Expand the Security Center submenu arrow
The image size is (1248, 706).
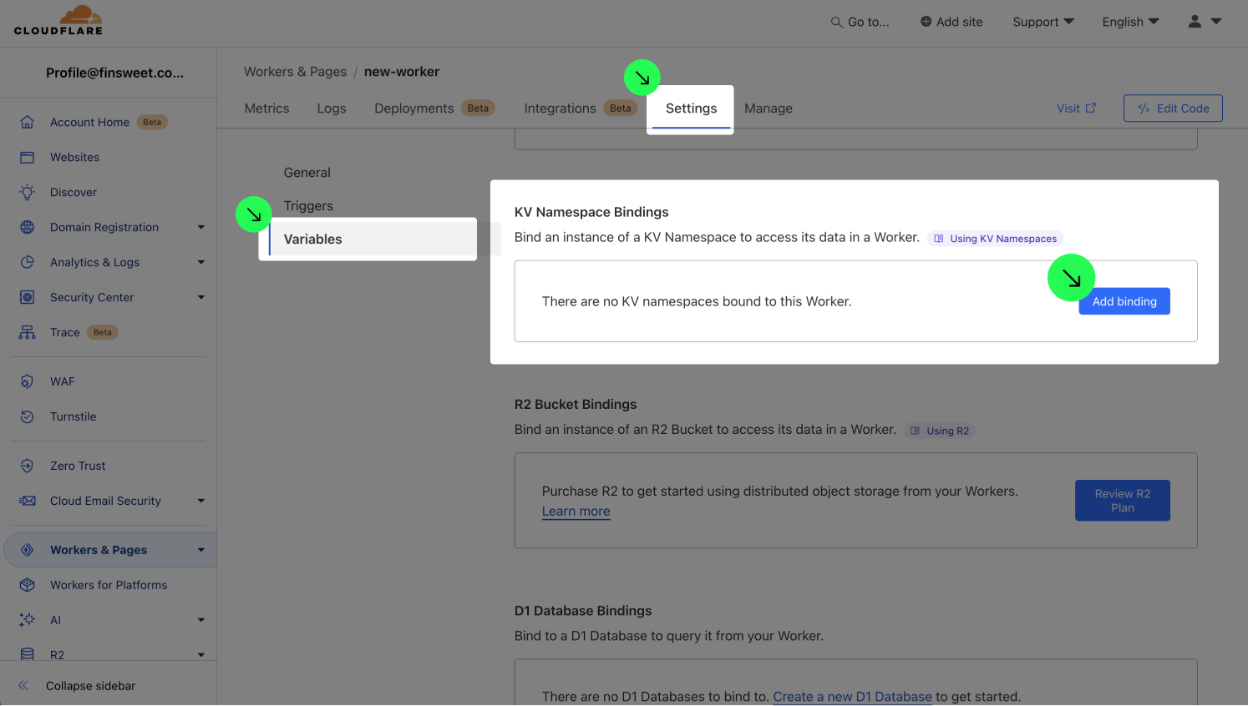point(201,297)
